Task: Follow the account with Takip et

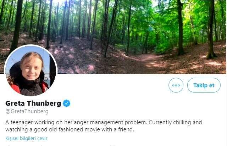Action: point(204,85)
